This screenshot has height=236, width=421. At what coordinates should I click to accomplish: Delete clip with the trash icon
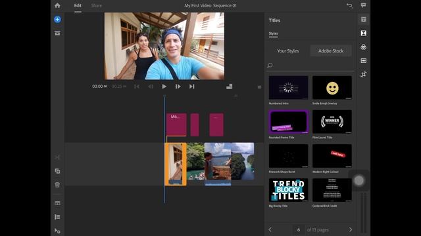[57, 185]
